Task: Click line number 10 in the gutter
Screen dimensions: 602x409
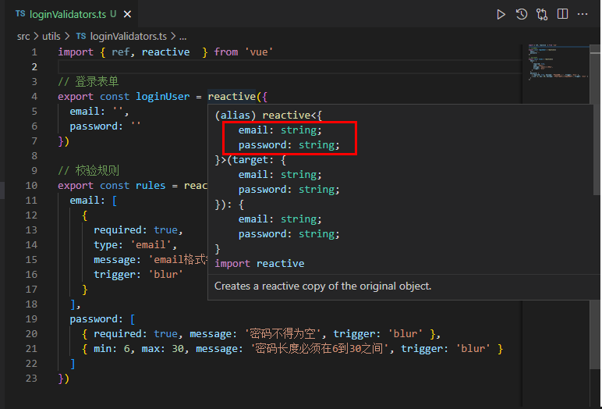Action: [31, 185]
